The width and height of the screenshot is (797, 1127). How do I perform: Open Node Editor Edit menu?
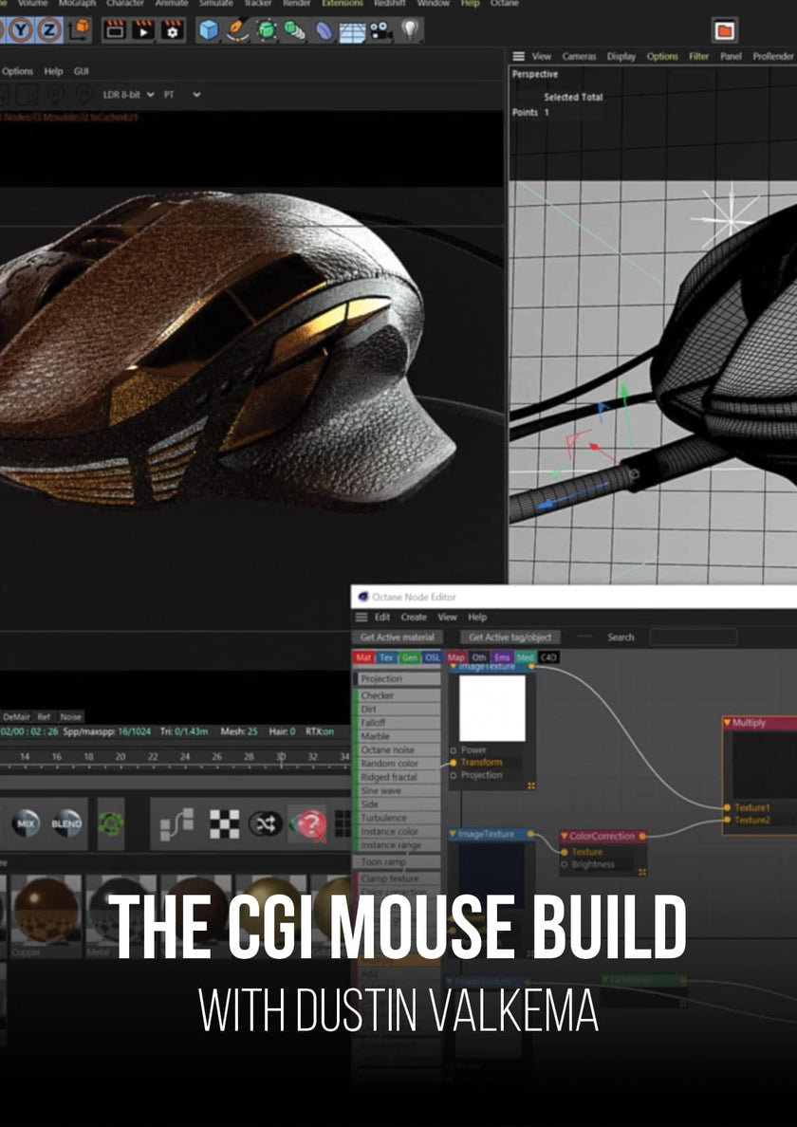click(x=382, y=618)
